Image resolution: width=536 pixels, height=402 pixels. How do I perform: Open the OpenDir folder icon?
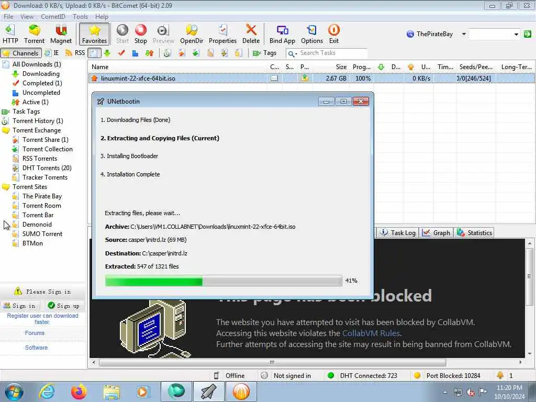click(192, 34)
